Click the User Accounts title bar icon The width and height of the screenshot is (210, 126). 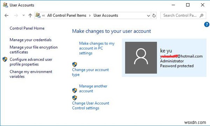(x=6, y=5)
